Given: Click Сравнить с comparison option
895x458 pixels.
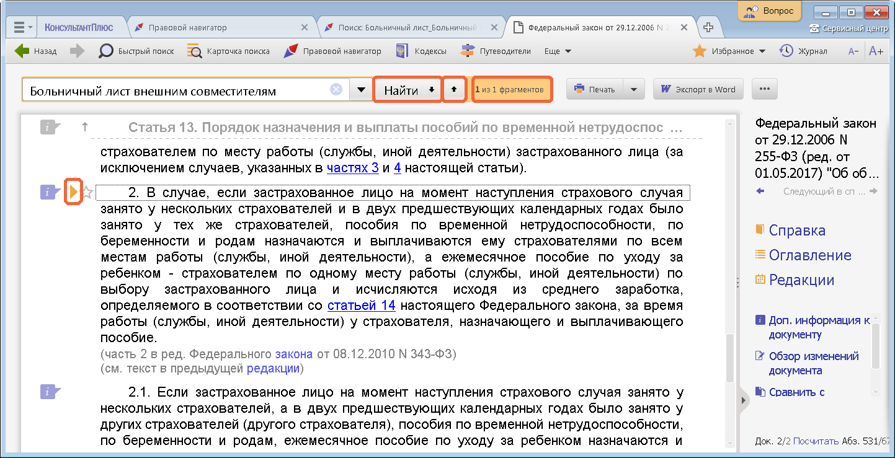Looking at the screenshot, I should coord(790,392).
